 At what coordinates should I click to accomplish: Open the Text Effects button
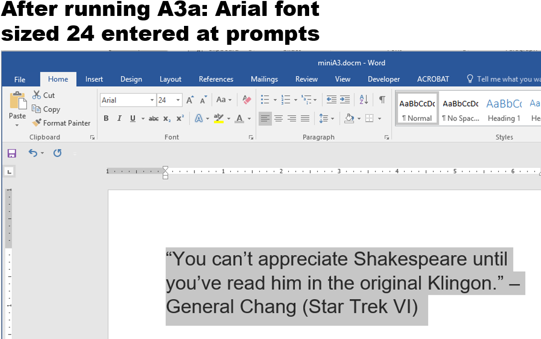pos(199,118)
